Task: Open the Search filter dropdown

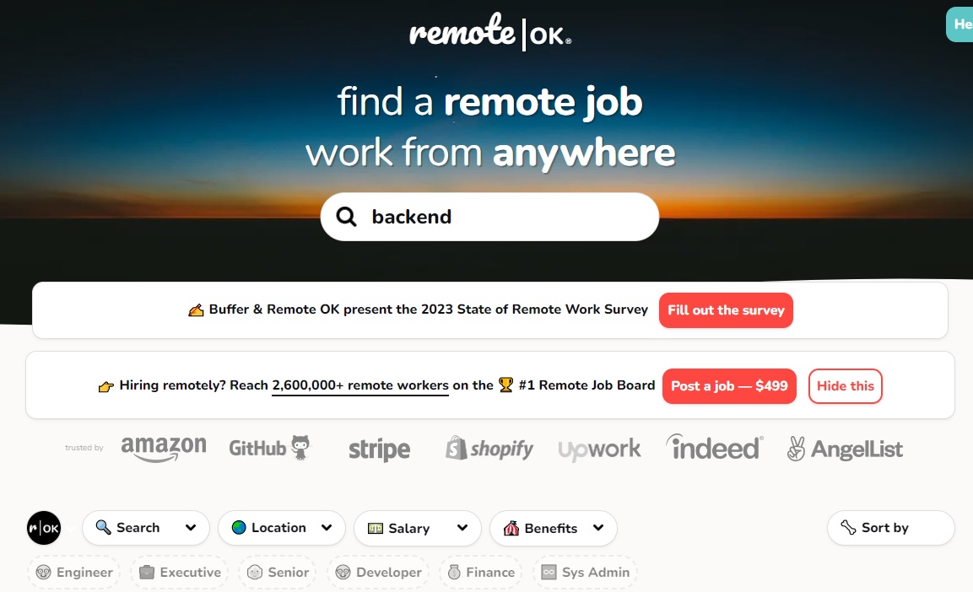Action: point(146,528)
